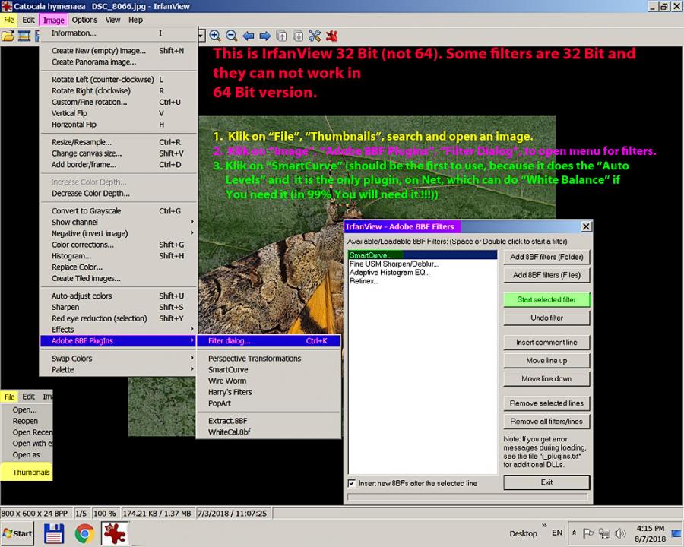Image resolution: width=684 pixels, height=547 pixels.
Task: Select Retinex filter in the list
Action: pyautogui.click(x=423, y=281)
